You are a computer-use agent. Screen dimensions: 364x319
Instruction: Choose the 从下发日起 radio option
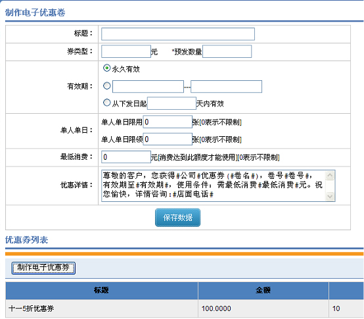coord(106,103)
